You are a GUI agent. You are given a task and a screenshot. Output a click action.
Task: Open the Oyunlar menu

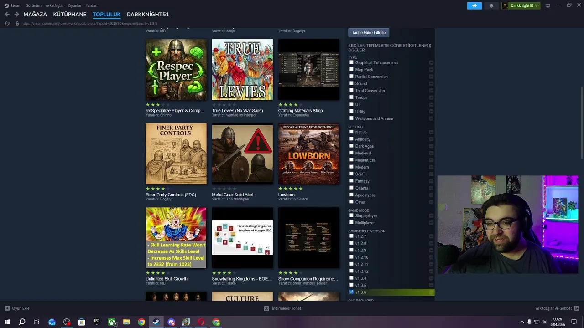(75, 5)
